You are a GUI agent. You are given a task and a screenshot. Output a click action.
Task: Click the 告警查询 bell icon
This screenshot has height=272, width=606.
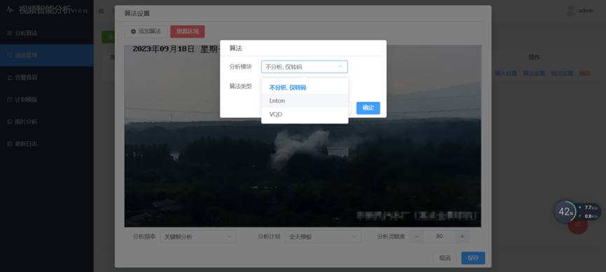tap(10, 78)
